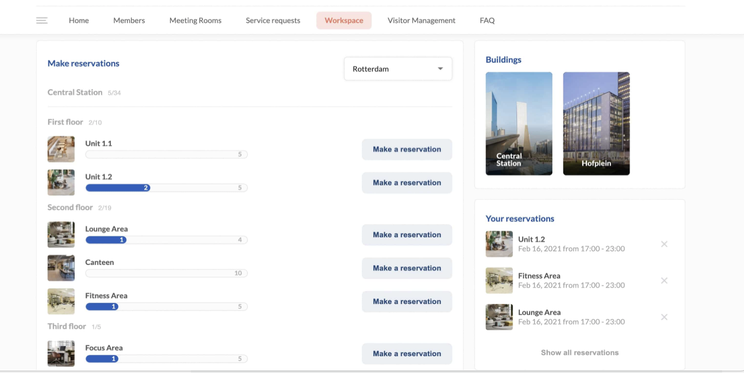The height and width of the screenshot is (373, 744).
Task: Click the "Focus Area" name label
Action: (104, 348)
